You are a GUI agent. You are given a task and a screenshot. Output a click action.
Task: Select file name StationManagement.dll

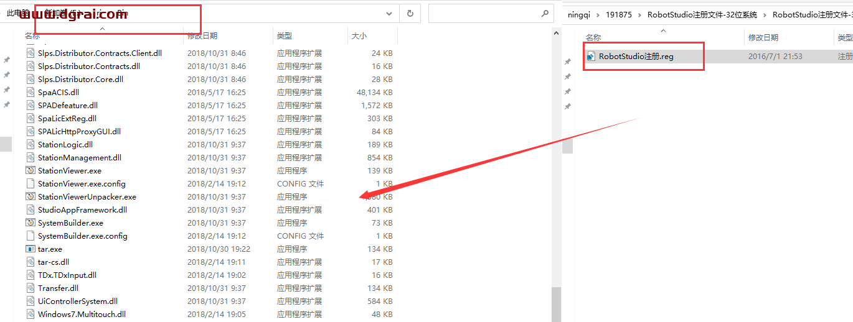[x=80, y=158]
